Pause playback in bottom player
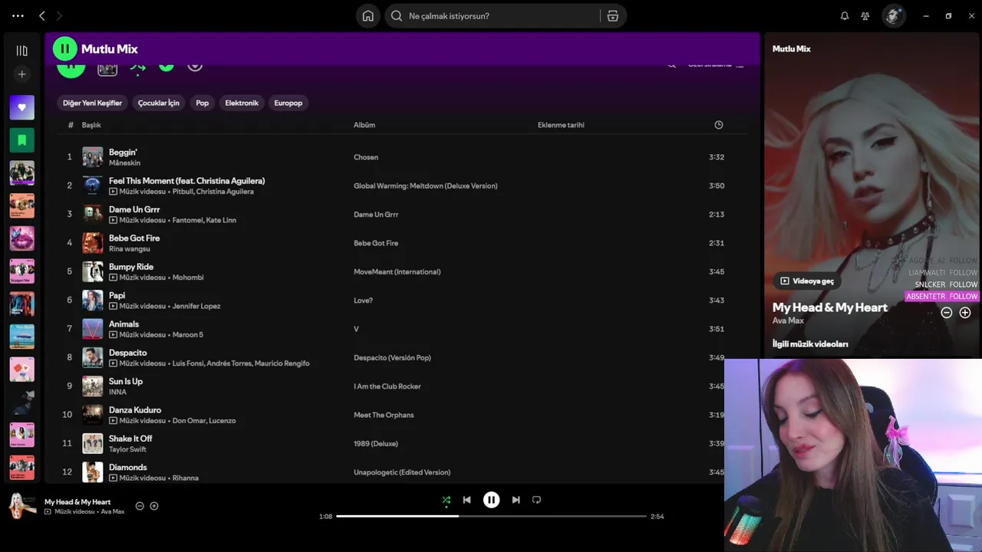 (491, 500)
